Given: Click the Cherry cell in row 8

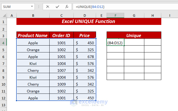Looking at the screenshot, I should click(x=33, y=70).
